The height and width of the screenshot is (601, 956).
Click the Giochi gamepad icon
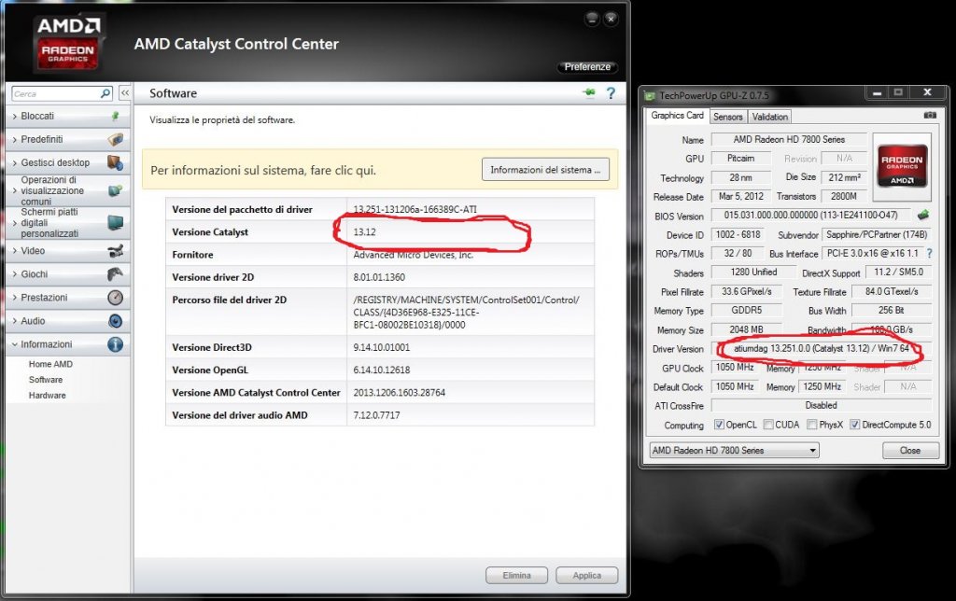pyautogui.click(x=115, y=274)
